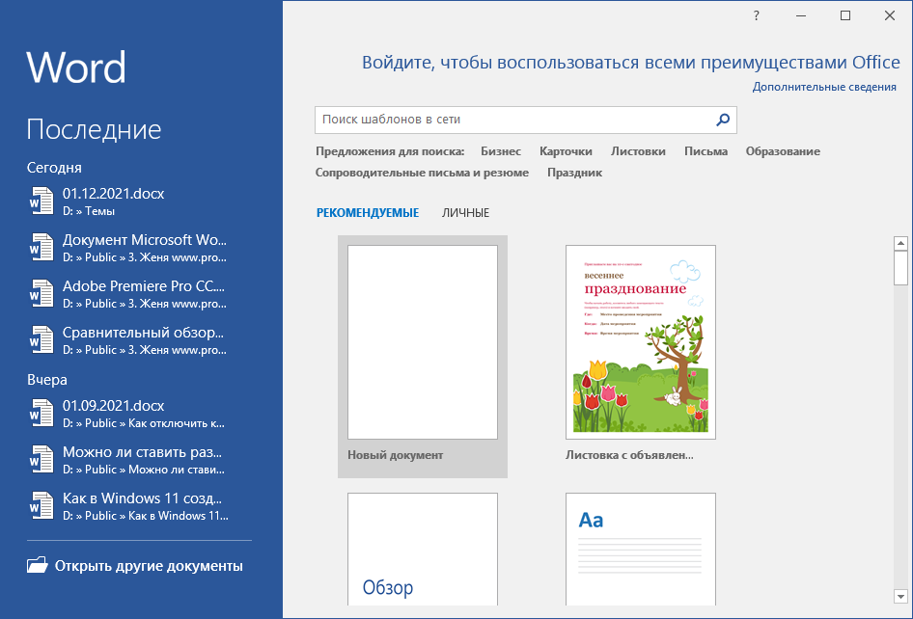Open the help question mark icon

point(757,15)
